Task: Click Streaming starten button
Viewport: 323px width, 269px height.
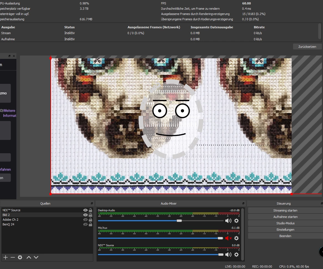Action: click(x=285, y=210)
